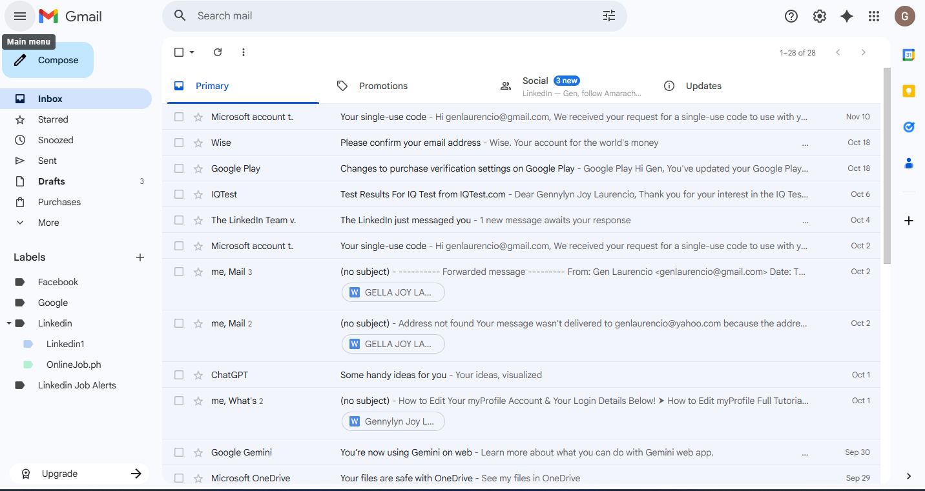Collapse the Linkedin label tree
Screen dimensions: 925x491
[x=9, y=323]
